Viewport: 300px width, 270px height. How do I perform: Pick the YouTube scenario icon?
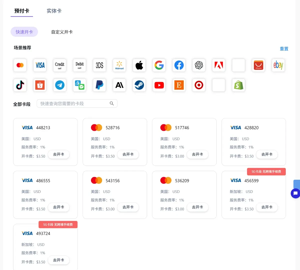159,85
